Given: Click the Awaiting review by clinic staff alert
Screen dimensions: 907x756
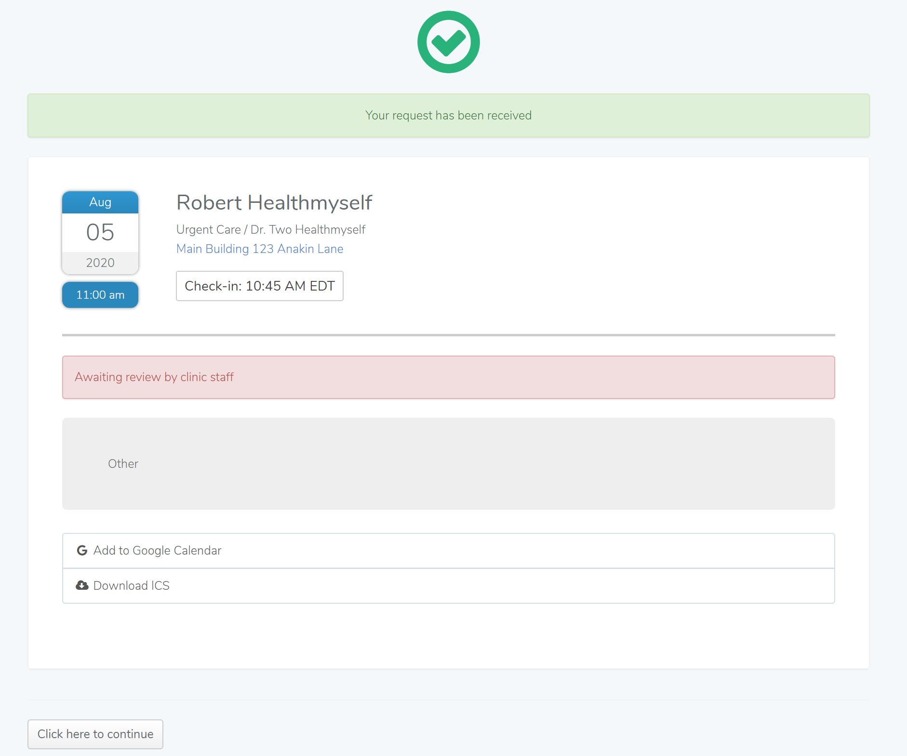Looking at the screenshot, I should (x=448, y=377).
